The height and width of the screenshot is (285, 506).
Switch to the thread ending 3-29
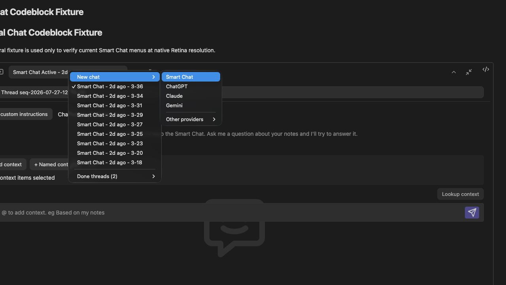115,115
